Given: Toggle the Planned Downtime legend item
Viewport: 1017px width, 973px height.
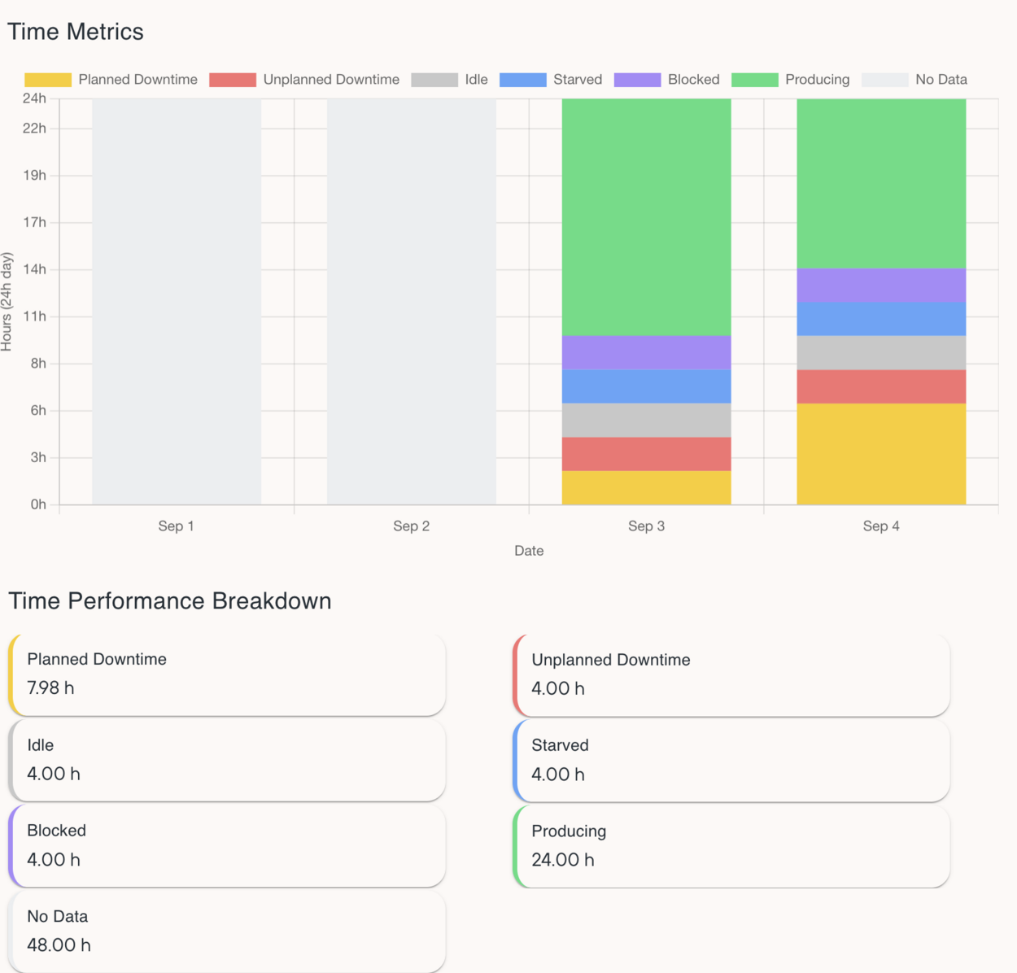Looking at the screenshot, I should point(111,80).
